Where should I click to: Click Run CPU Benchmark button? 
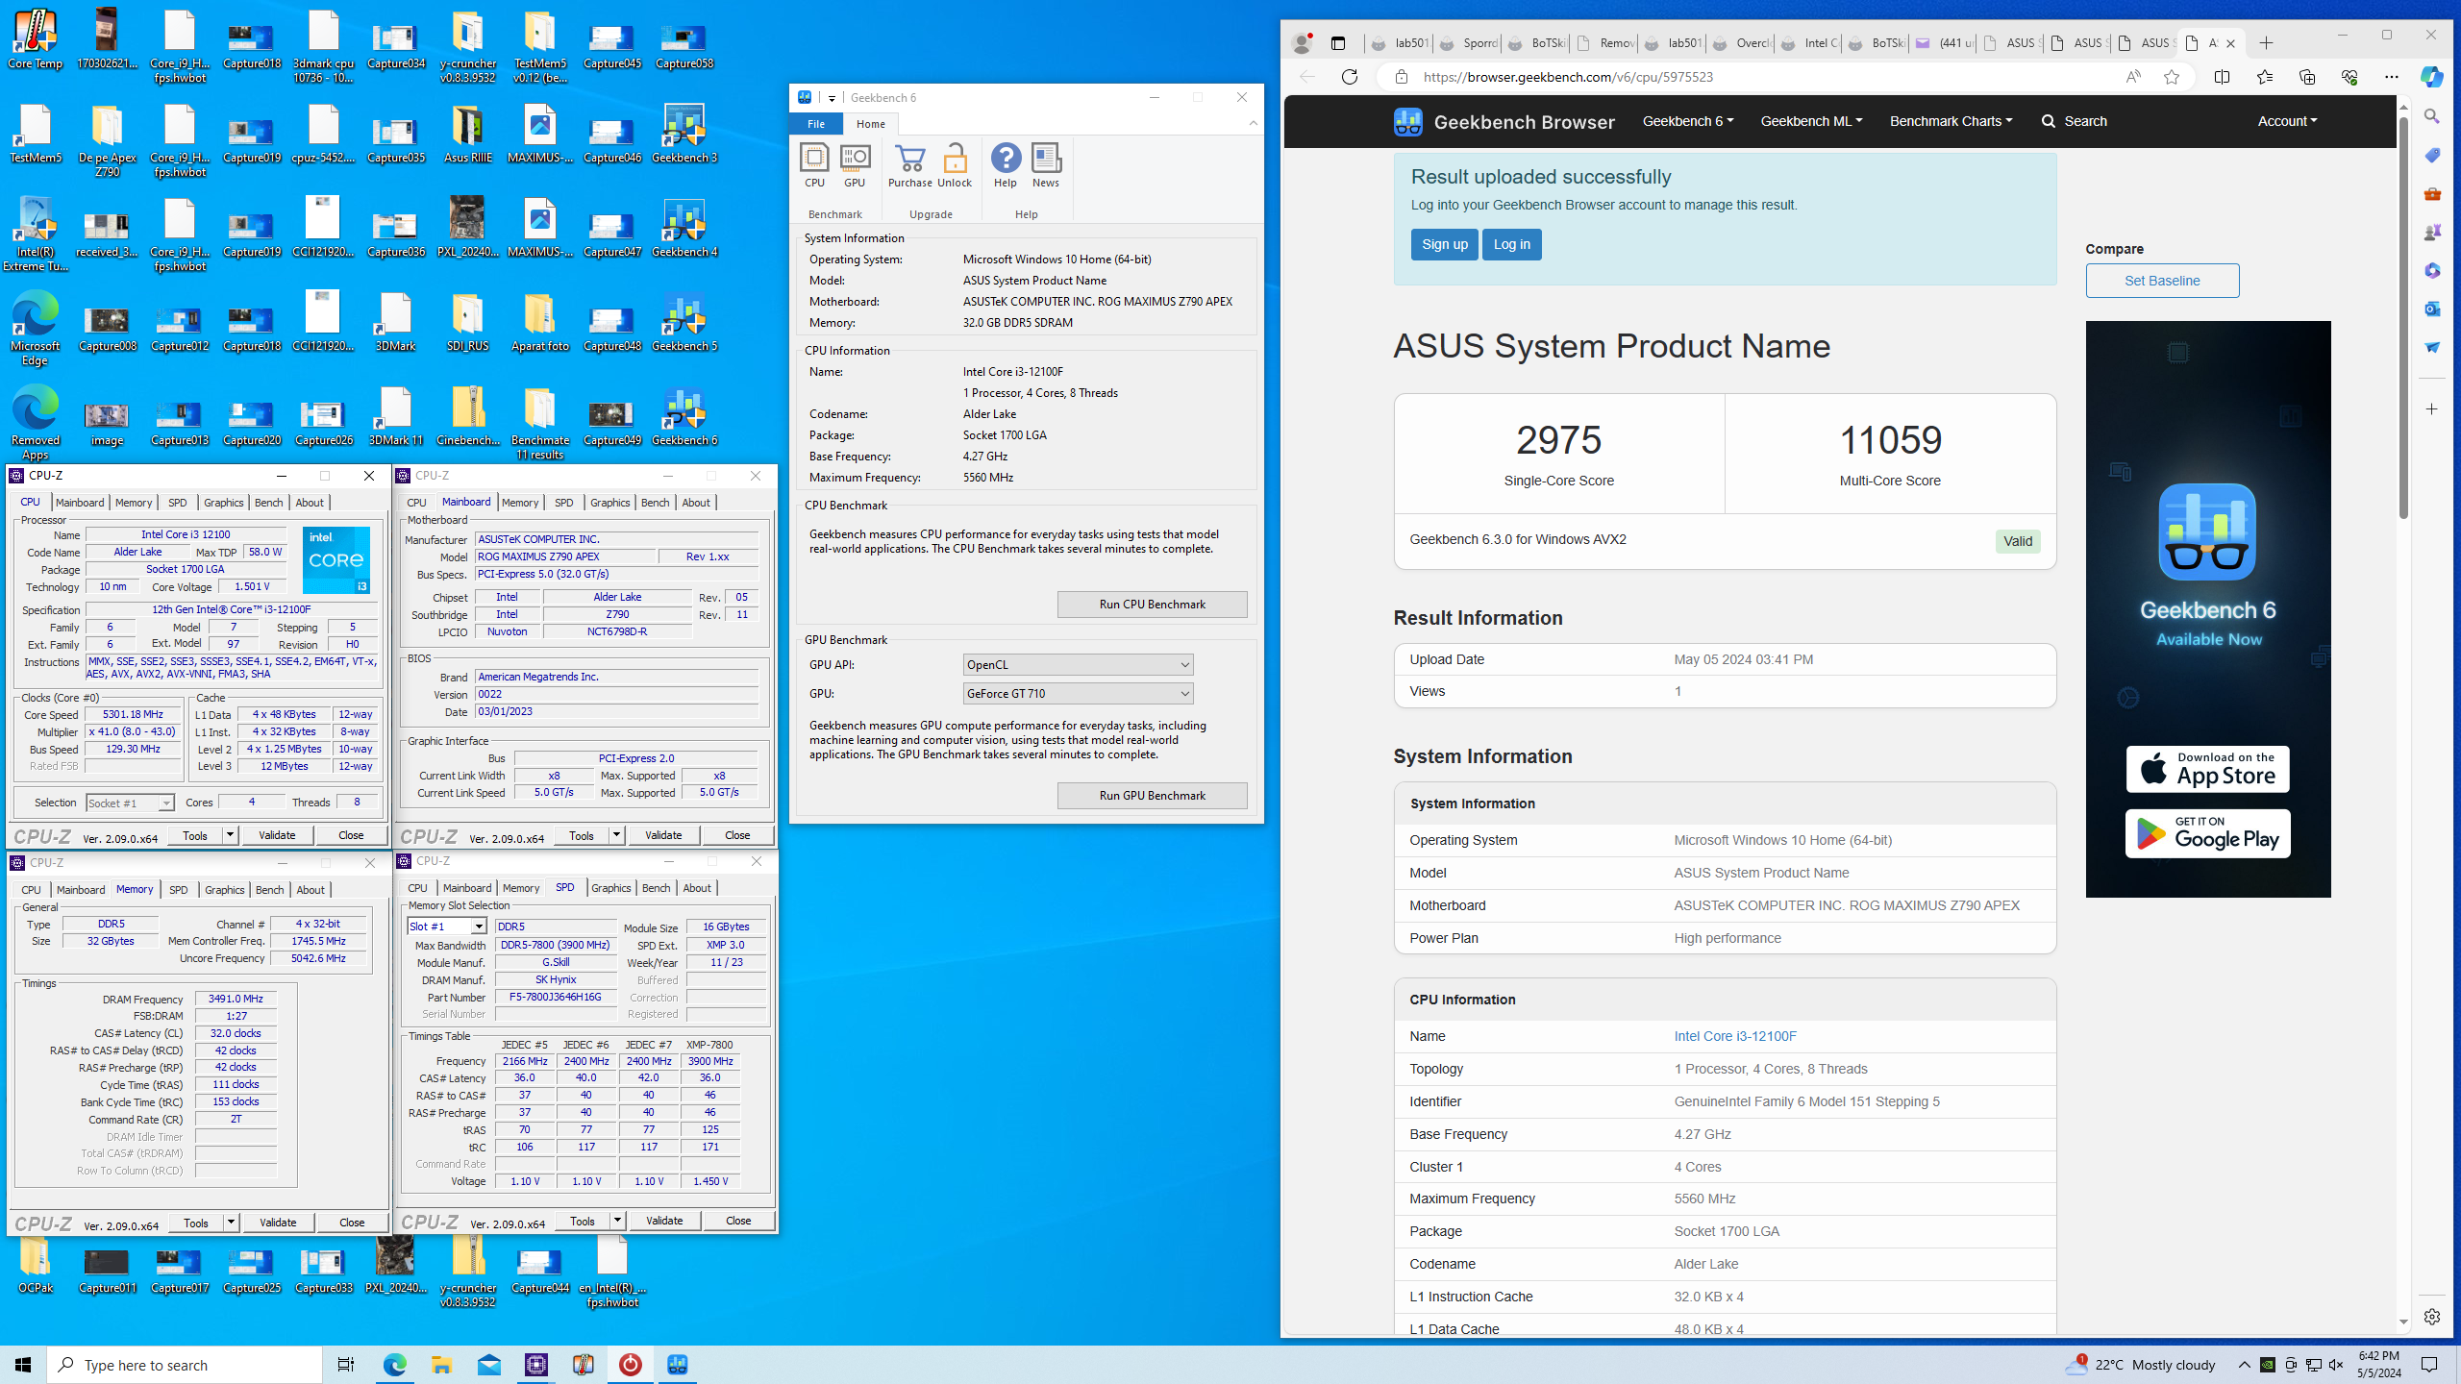1152,605
